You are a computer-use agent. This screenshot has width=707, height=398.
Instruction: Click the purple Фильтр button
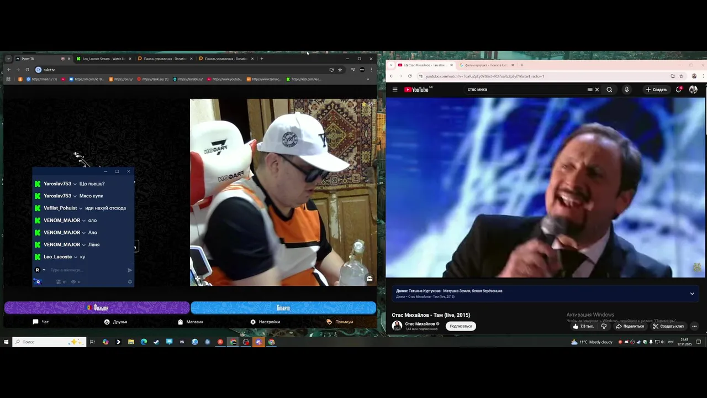coord(97,307)
